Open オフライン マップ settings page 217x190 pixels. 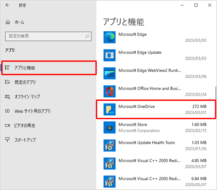click(x=48, y=97)
